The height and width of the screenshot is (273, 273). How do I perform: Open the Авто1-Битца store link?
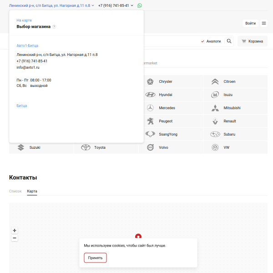click(27, 45)
